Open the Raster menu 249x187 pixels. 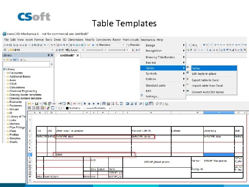click(x=117, y=40)
